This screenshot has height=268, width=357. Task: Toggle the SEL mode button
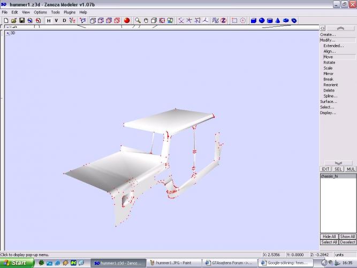338,169
